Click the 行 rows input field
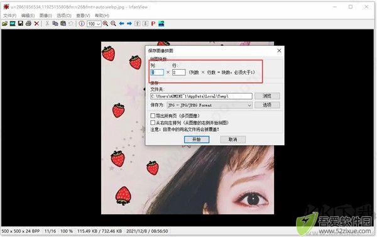The width and height of the screenshot is (377, 237). [x=179, y=72]
